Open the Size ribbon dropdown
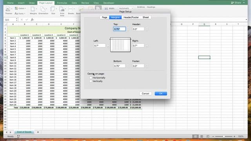The image size is (251, 141). pos(53,11)
